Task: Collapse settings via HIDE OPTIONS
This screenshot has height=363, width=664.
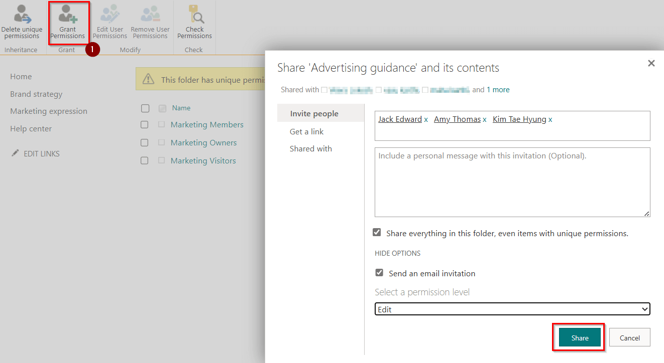Action: click(x=397, y=253)
